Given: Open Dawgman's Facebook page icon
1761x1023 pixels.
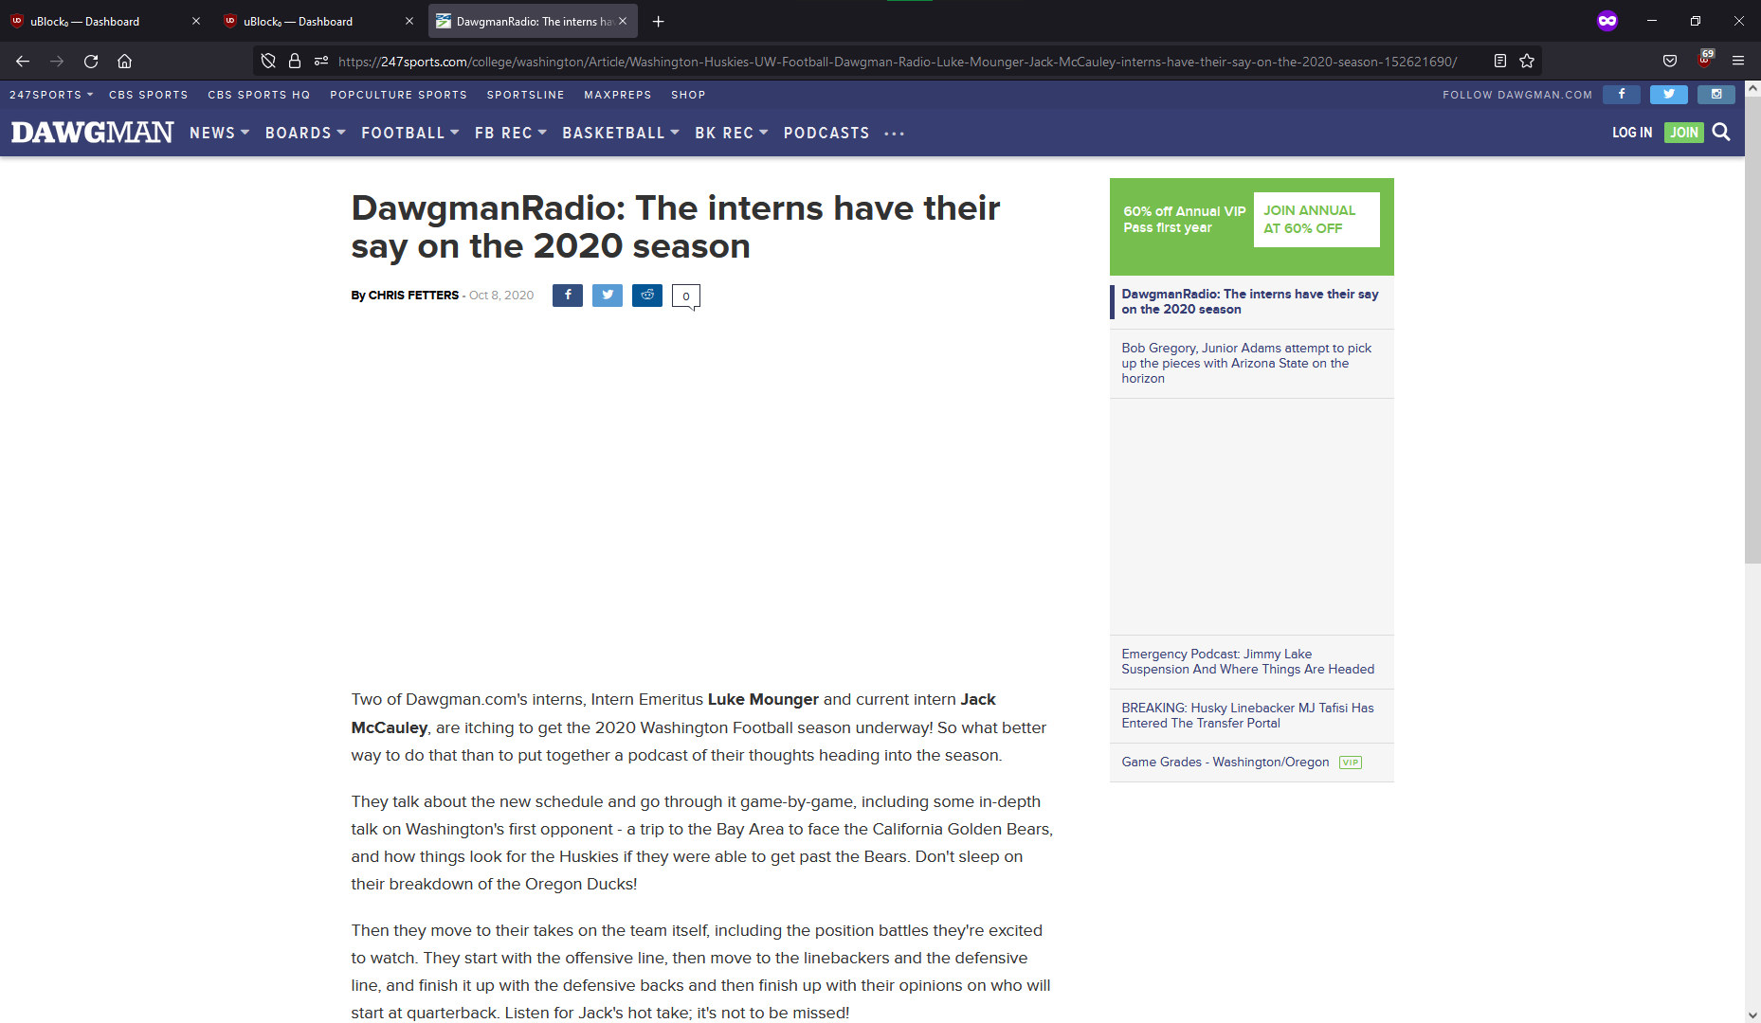Looking at the screenshot, I should coord(1621,95).
